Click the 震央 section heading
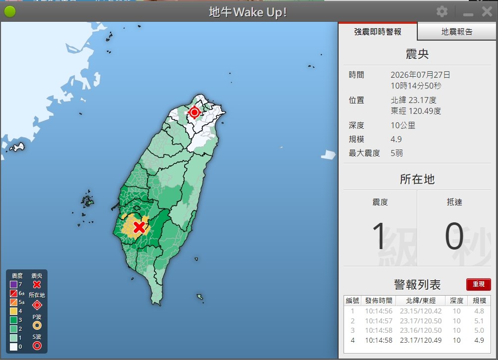This screenshot has height=360, width=498. tap(417, 54)
